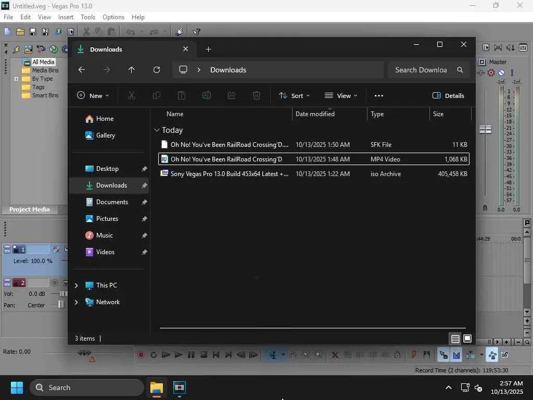
Task: Select Media Bins in Project Media tree
Action: [45, 70]
